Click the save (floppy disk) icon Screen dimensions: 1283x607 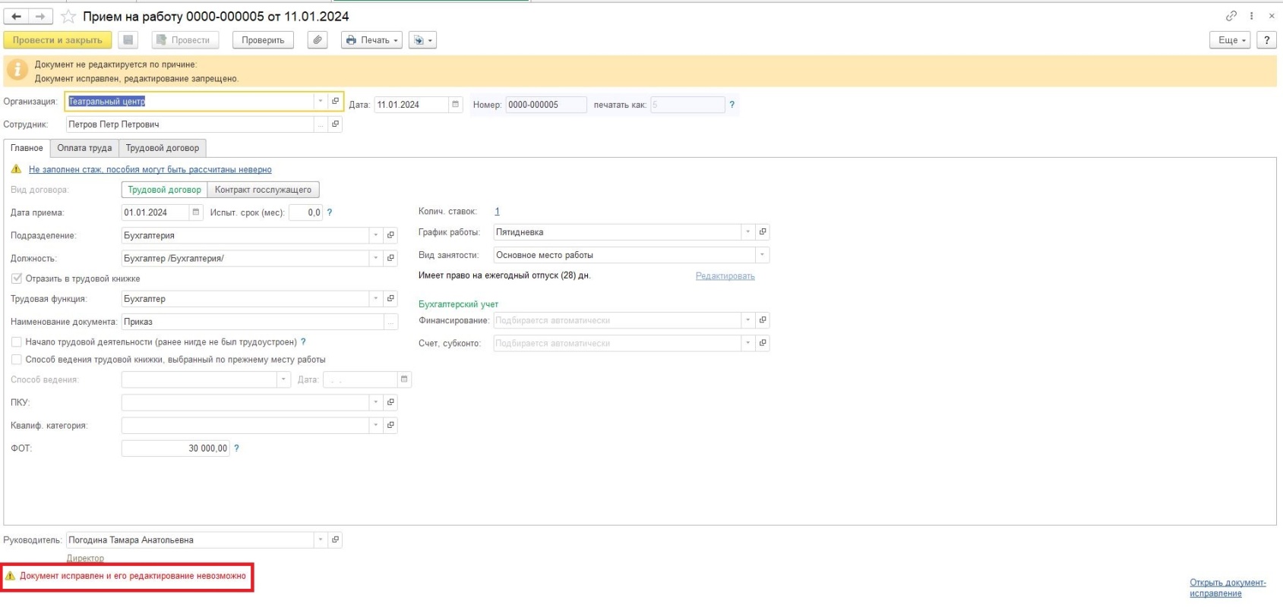[x=128, y=40]
